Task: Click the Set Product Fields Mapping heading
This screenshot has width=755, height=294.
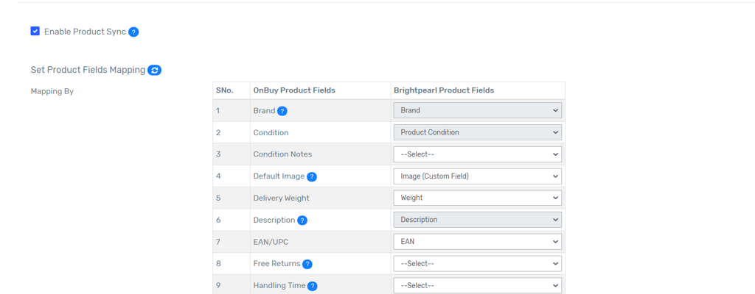Action: click(88, 70)
